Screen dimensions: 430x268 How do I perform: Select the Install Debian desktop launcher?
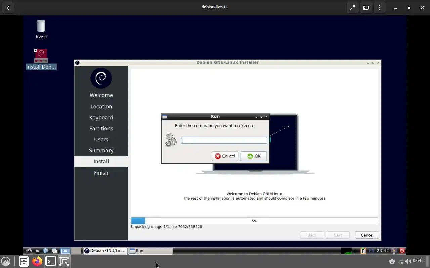coord(41,59)
